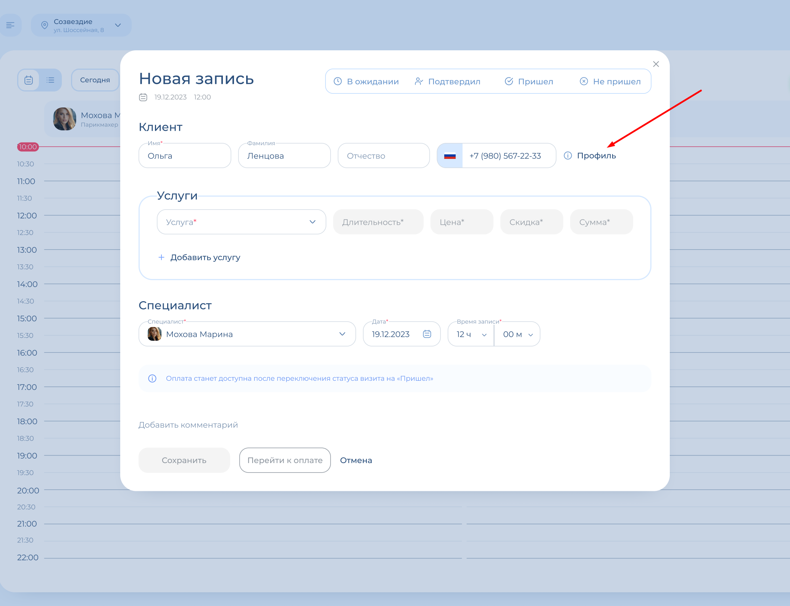Focus the Отчество input field
The width and height of the screenshot is (790, 606).
(384, 156)
